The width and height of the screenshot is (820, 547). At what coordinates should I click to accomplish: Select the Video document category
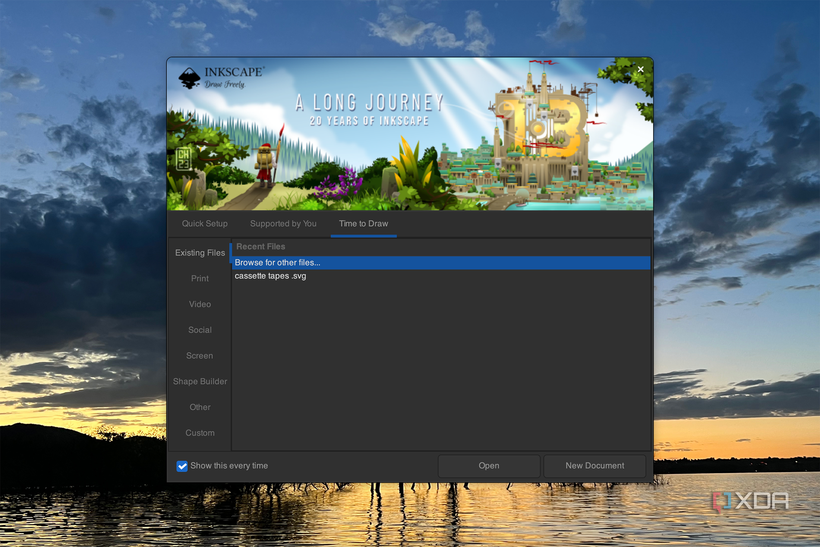pyautogui.click(x=199, y=304)
